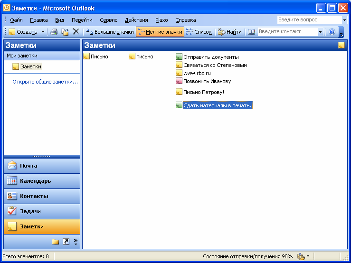351x263 pixels.
Task: Open the Перейти menu
Action: 82,20
